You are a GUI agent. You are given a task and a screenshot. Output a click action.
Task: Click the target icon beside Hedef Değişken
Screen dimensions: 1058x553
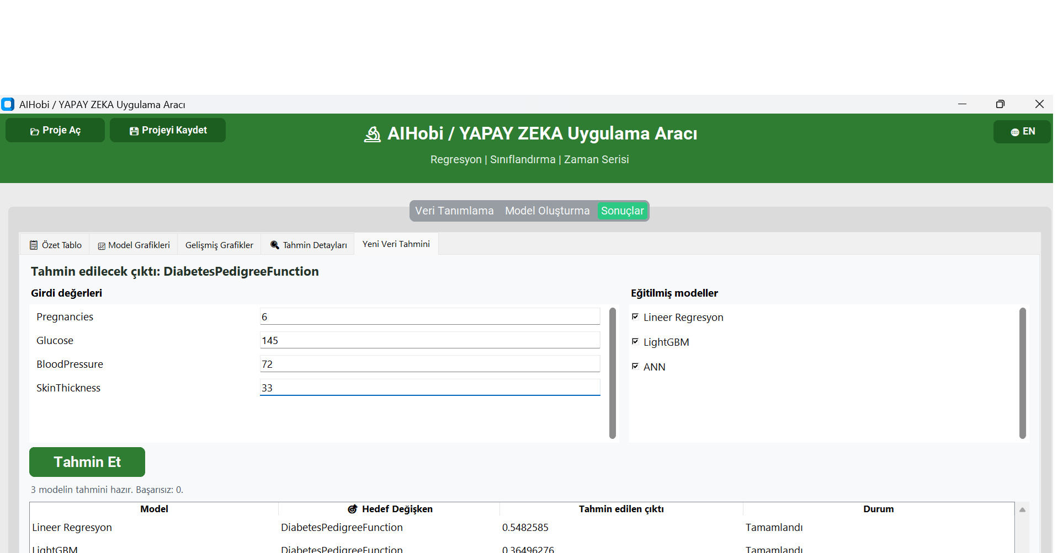[353, 509]
